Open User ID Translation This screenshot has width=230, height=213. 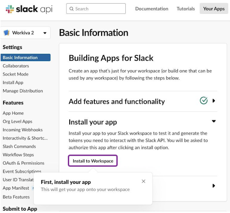[x=18, y=180]
